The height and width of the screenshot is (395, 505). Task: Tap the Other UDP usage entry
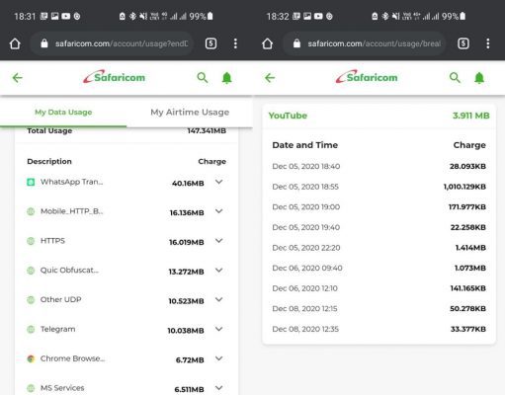pyautogui.click(x=126, y=300)
